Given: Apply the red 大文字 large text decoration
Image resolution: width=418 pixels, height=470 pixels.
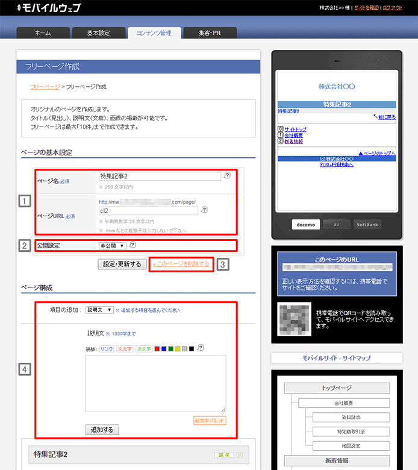Looking at the screenshot, I should [125, 348].
